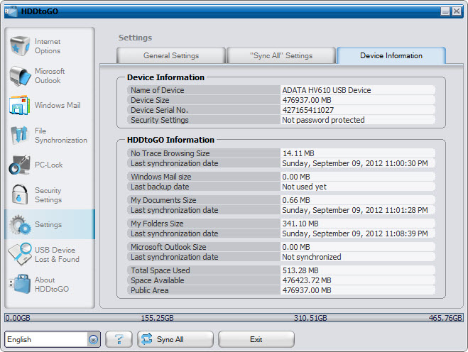Switch to General Settings tab

click(171, 55)
